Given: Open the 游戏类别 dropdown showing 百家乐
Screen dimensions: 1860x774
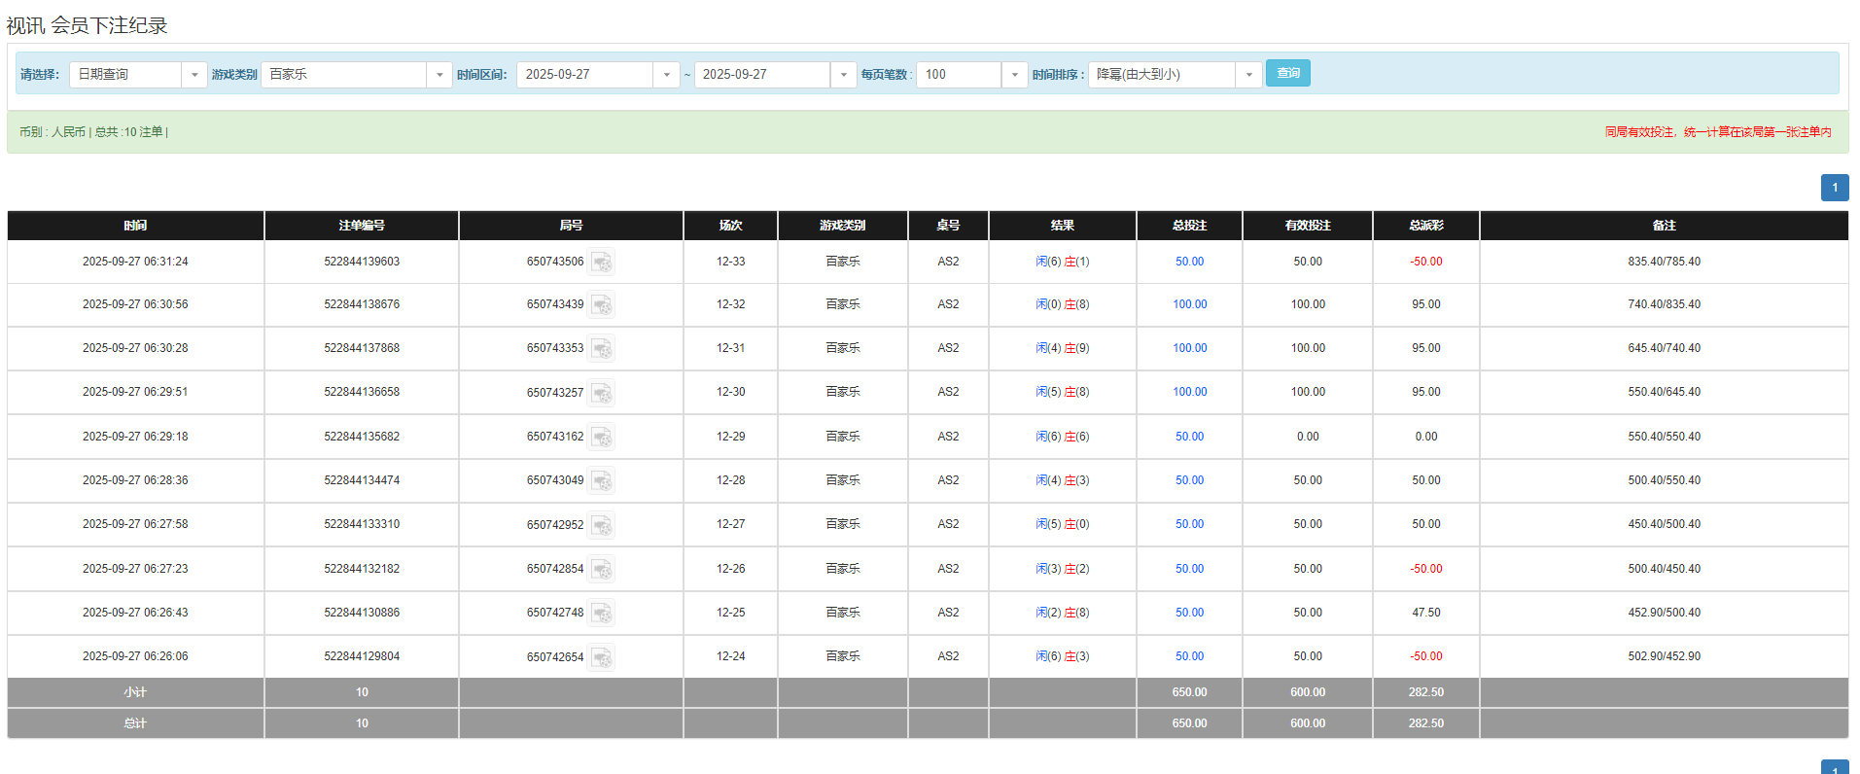Looking at the screenshot, I should 356,75.
